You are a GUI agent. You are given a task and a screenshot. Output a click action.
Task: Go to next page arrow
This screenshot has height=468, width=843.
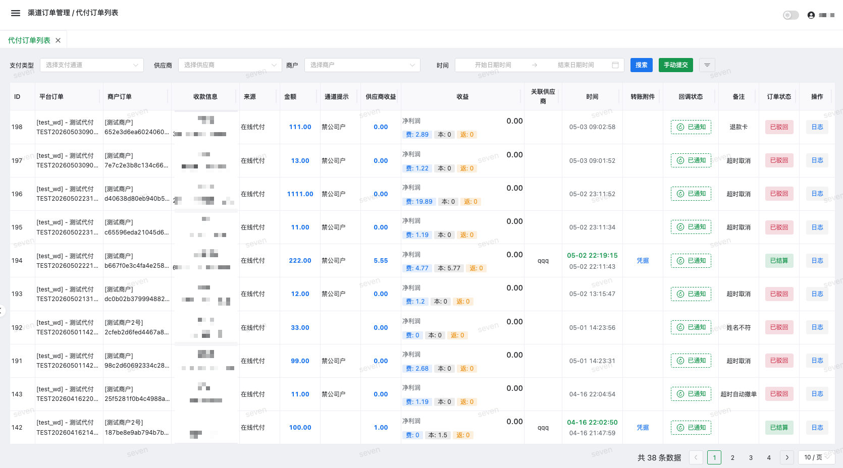click(787, 457)
